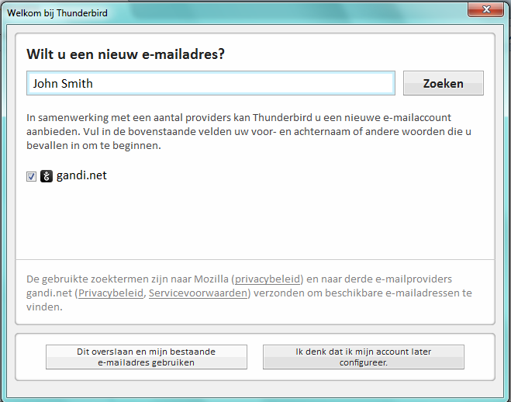Viewport: 511px width, 402px height.
Task: Focus the name field containing John Smith
Action: point(211,83)
